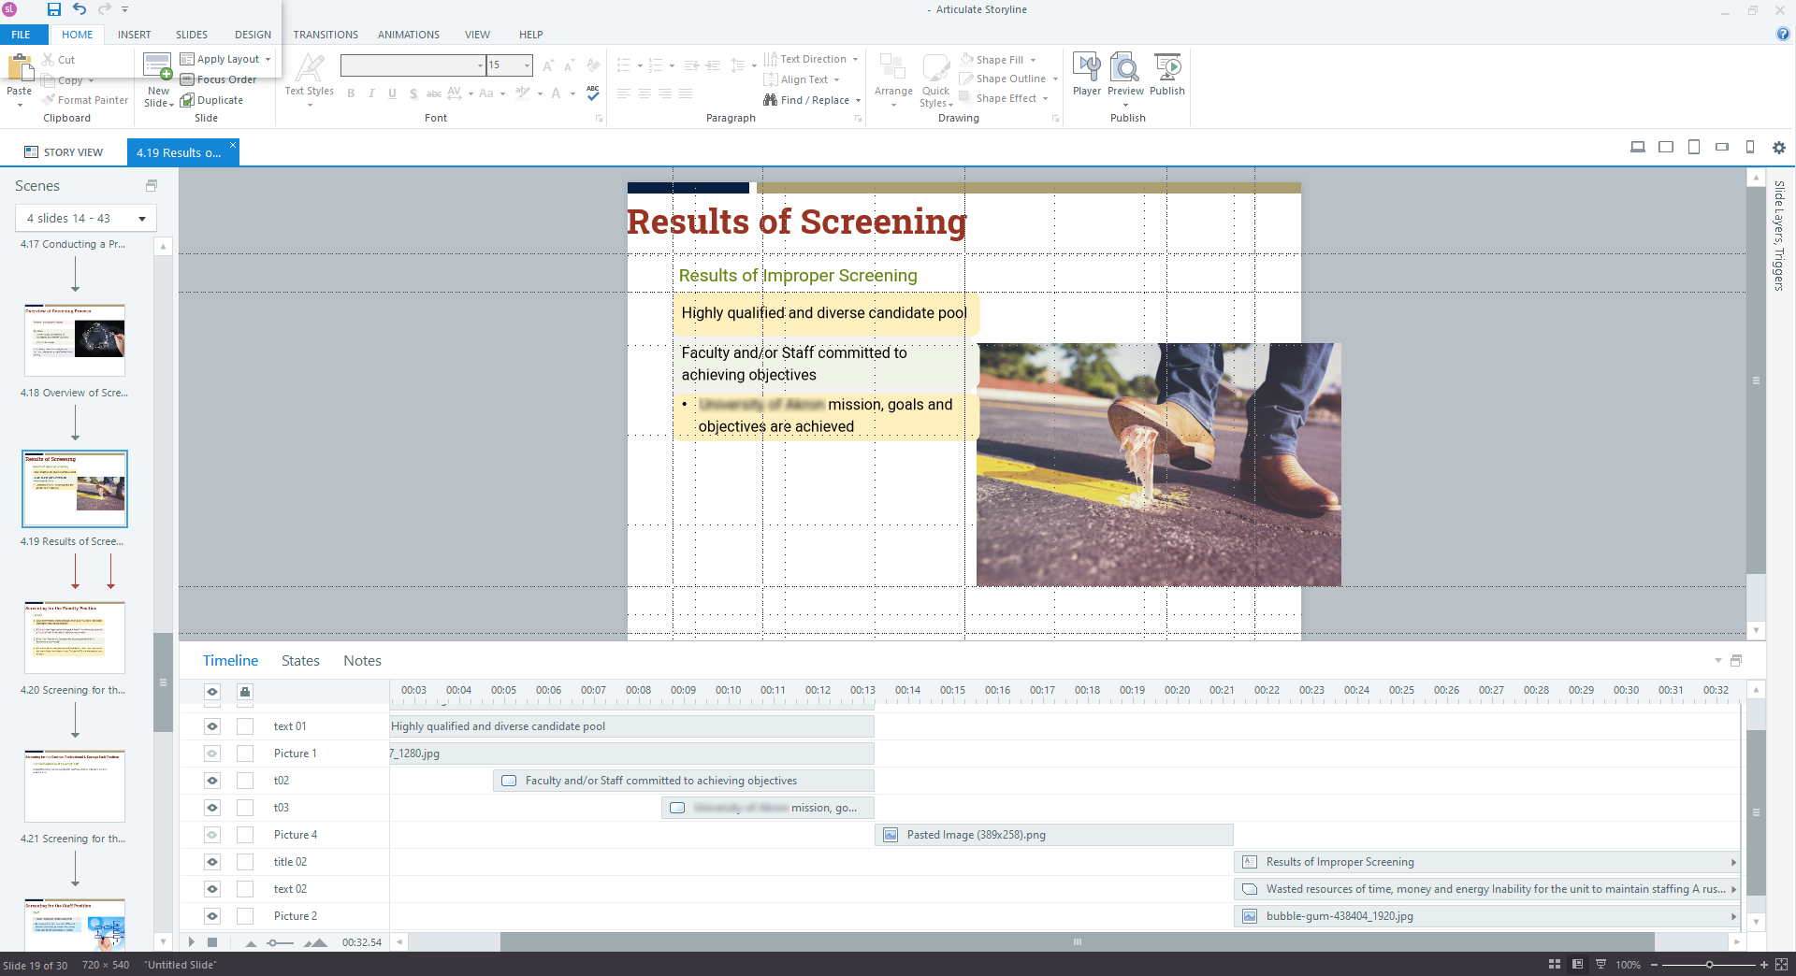The image size is (1796, 976).
Task: Switch to phone landscape view
Action: pos(1722,147)
